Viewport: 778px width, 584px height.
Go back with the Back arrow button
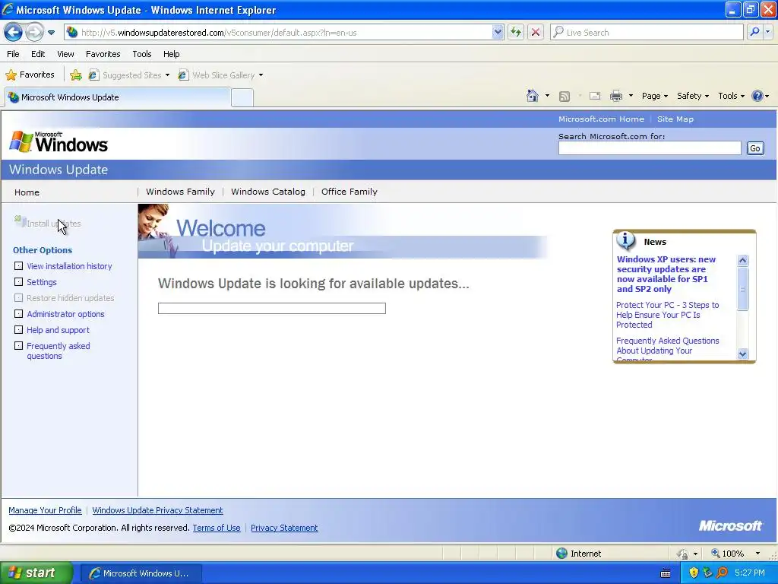point(14,32)
